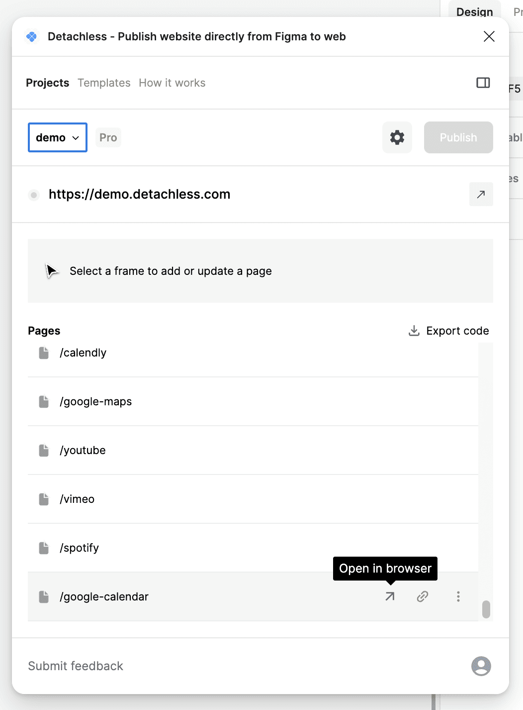The height and width of the screenshot is (710, 523).
Task: Expand the demo project dropdown
Action: click(58, 137)
